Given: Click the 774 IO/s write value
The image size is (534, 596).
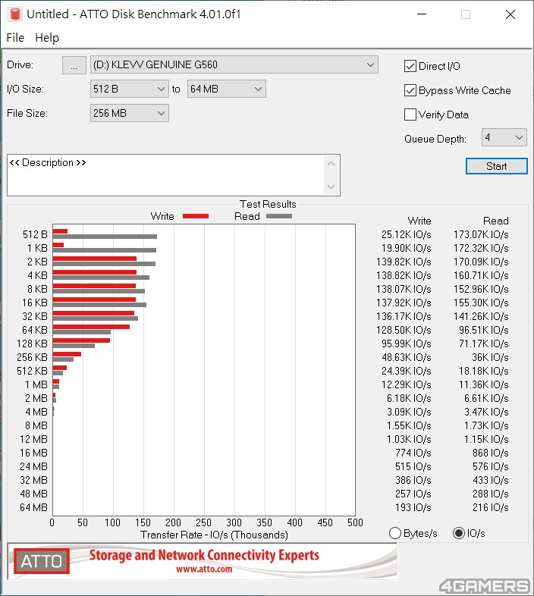Looking at the screenshot, I should click(x=413, y=453).
